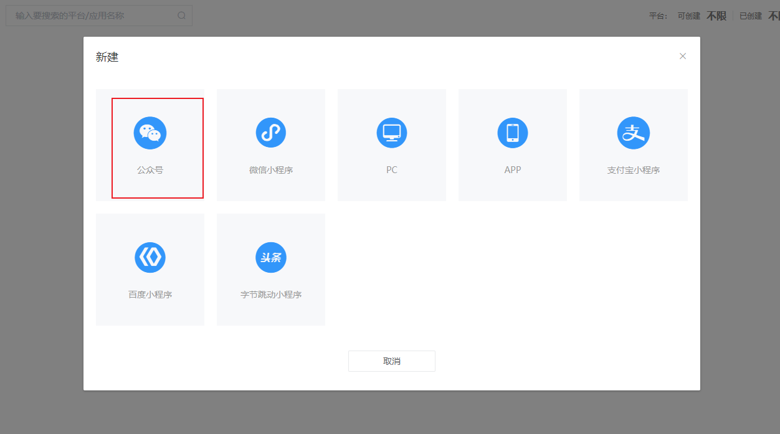Click the 可创建 不限 platform counter

(702, 16)
